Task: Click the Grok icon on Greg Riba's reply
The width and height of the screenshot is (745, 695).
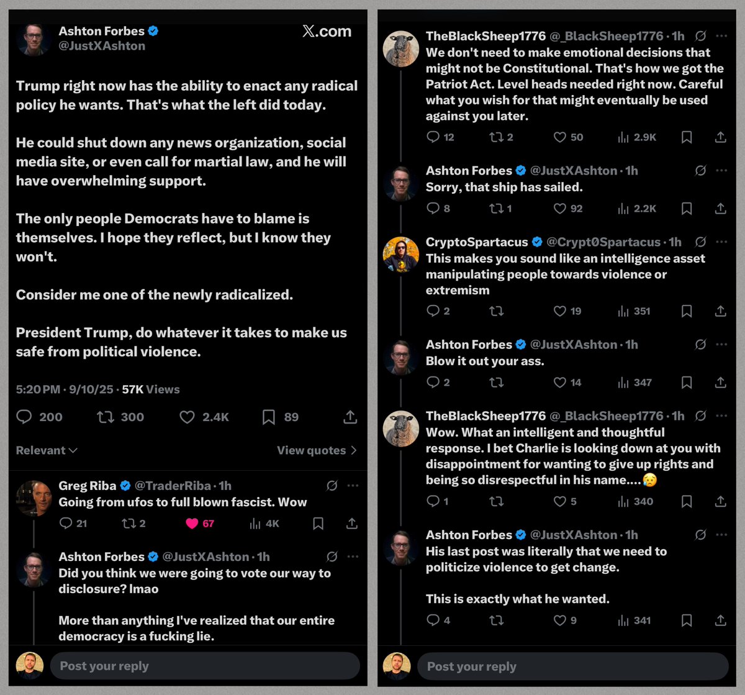Action: click(x=332, y=486)
